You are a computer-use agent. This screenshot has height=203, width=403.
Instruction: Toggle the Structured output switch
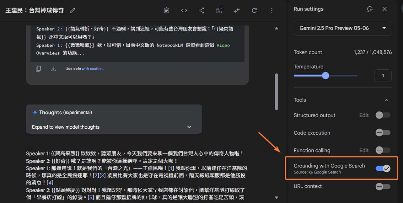point(383,115)
